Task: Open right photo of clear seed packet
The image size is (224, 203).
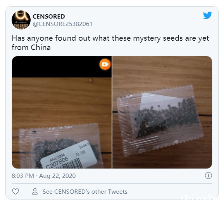Action: click(x=162, y=112)
